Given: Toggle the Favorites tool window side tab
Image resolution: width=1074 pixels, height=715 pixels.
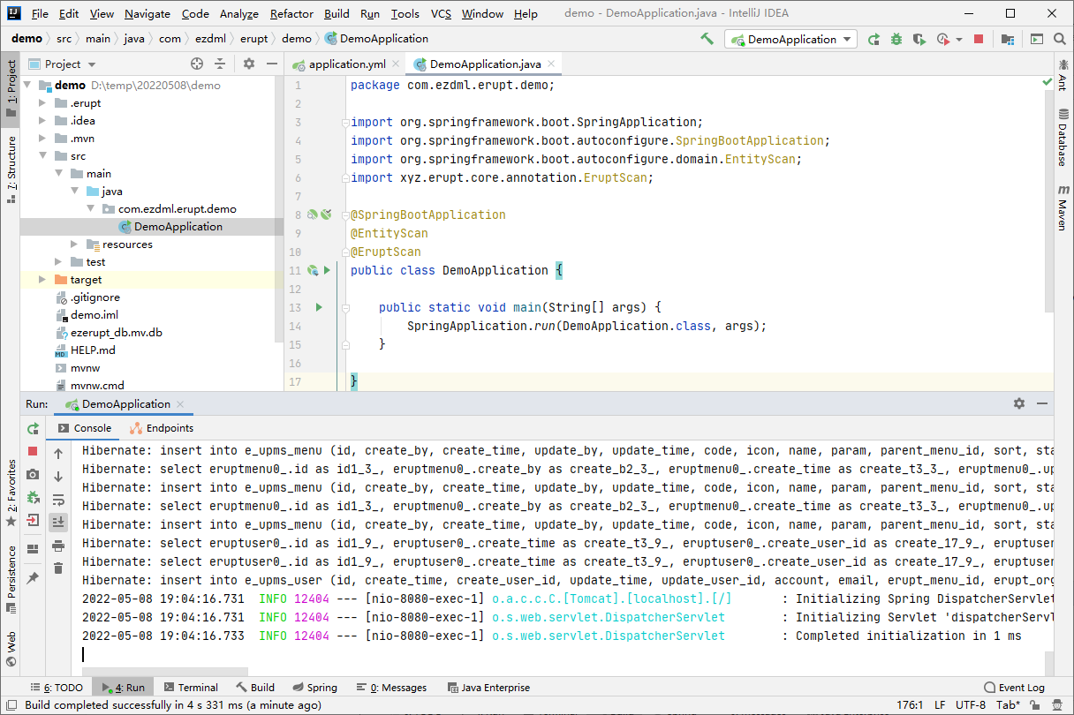Looking at the screenshot, I should 11,492.
